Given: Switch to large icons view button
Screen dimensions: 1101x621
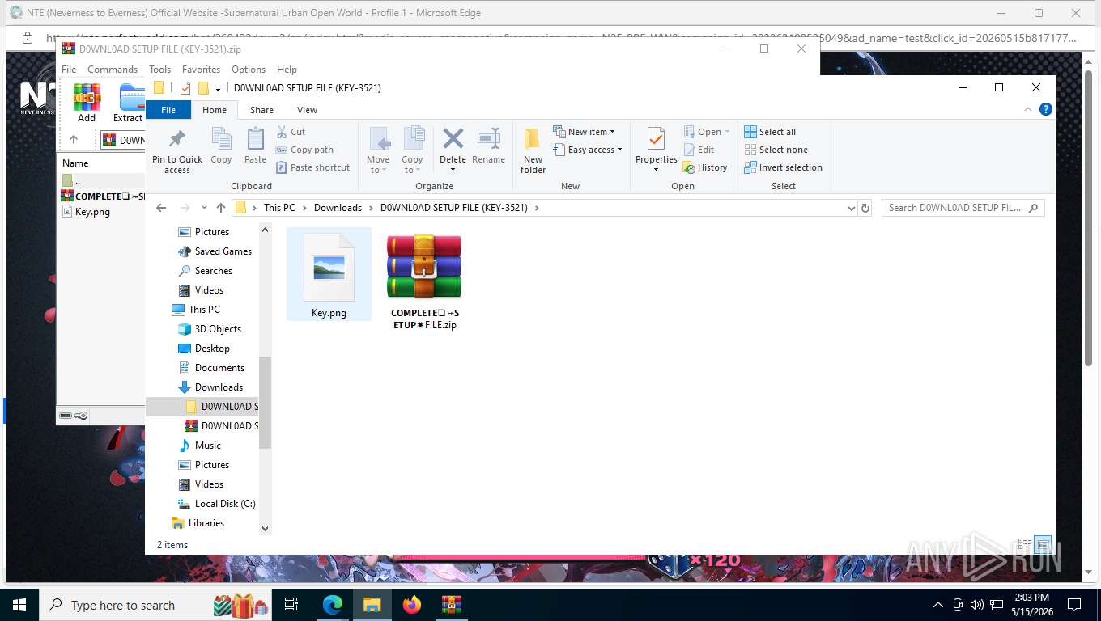Looking at the screenshot, I should tap(1043, 545).
